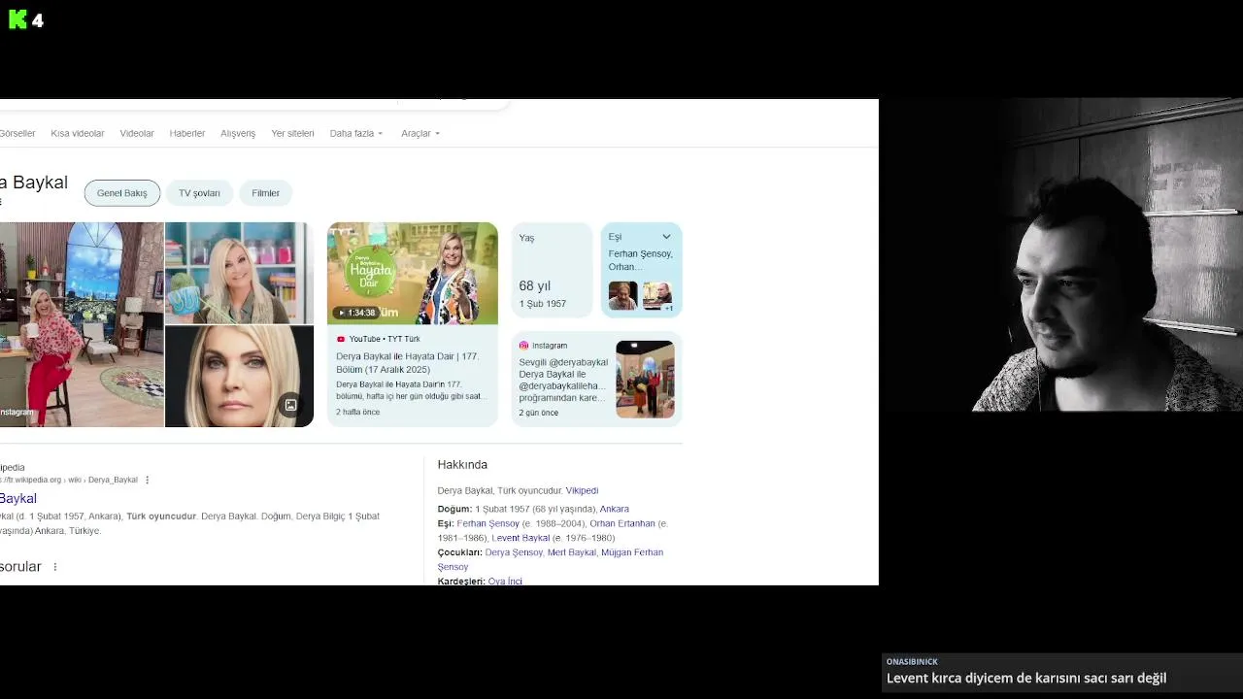Open the Oya İnci sibling link
Screen dimensions: 1243x699
pos(505,581)
